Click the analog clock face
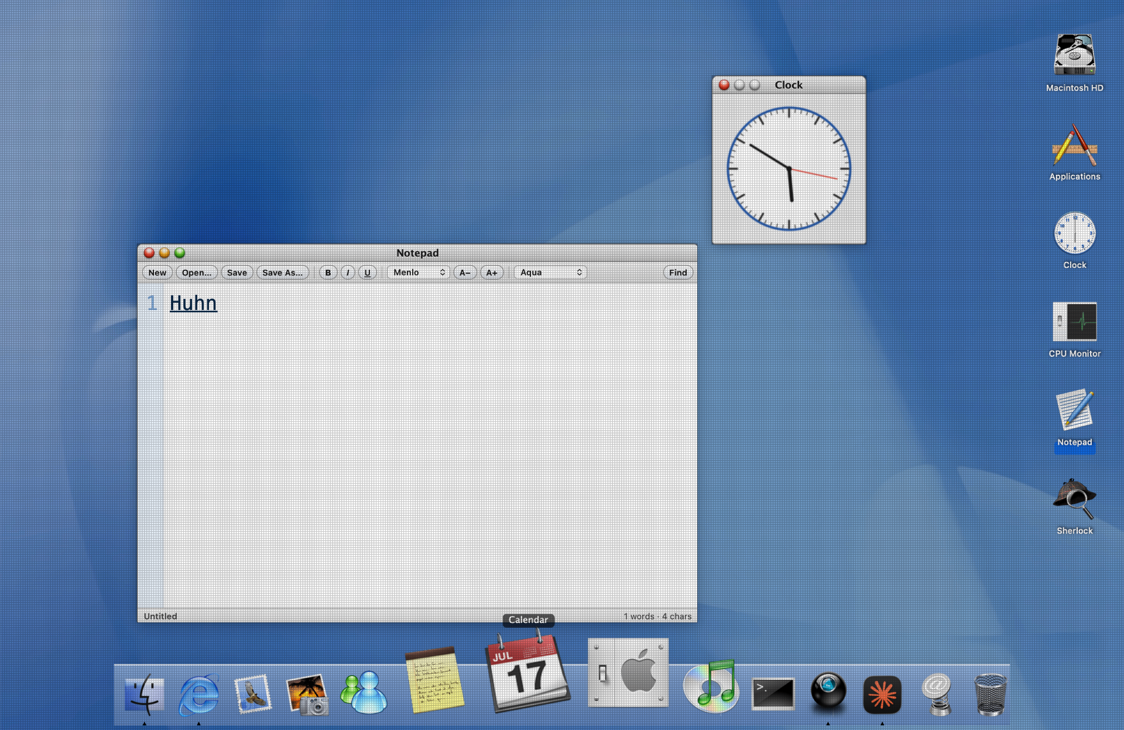The width and height of the screenshot is (1124, 730). coord(789,168)
